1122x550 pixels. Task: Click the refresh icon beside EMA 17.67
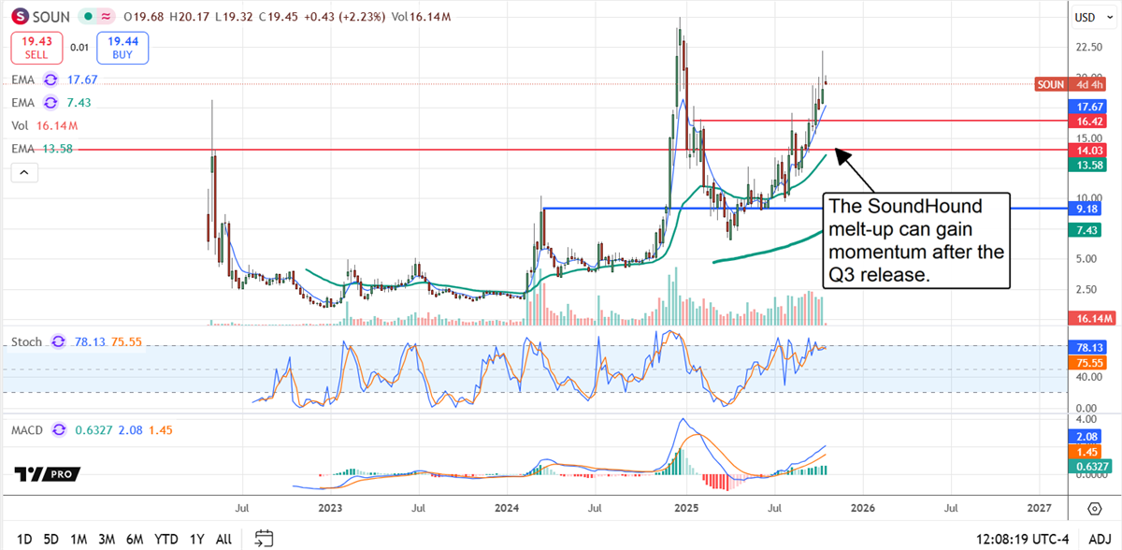50,80
